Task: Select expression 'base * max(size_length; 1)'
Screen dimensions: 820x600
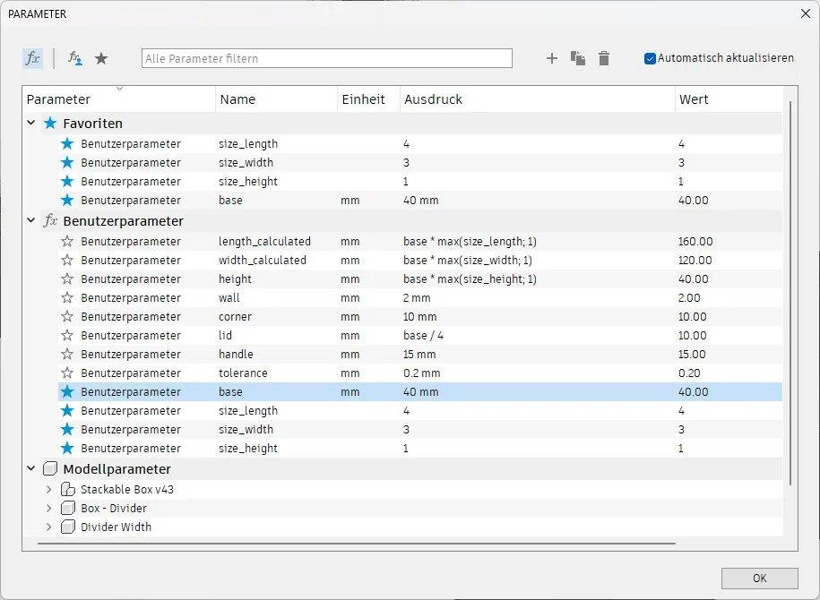Action: coord(470,242)
